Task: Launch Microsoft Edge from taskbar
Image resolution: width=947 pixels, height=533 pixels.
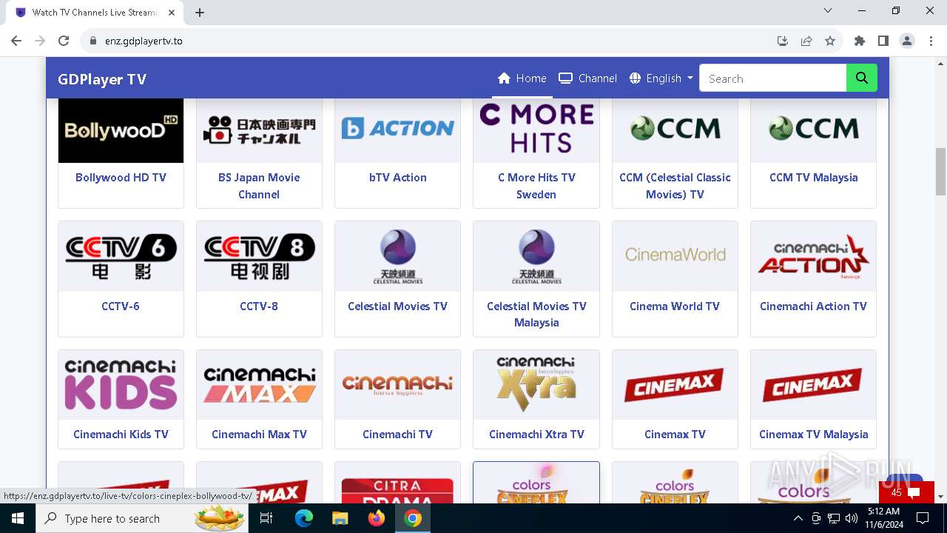Action: 304,518
